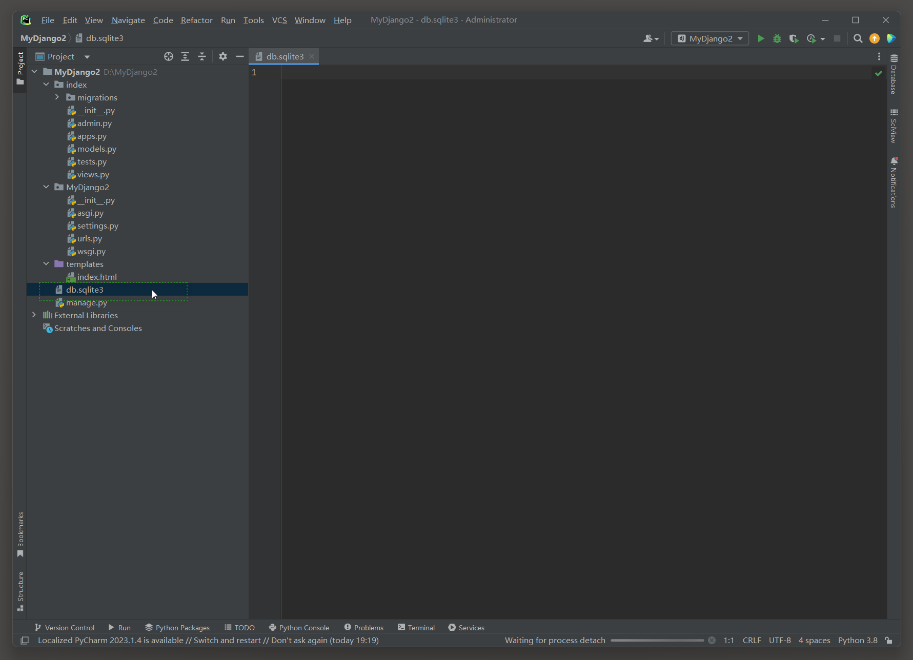Click the 4 spaces indent status

tap(814, 641)
